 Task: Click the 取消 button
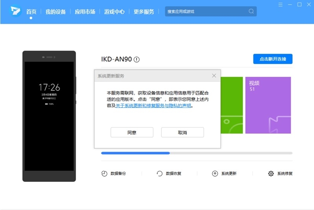[x=183, y=132]
